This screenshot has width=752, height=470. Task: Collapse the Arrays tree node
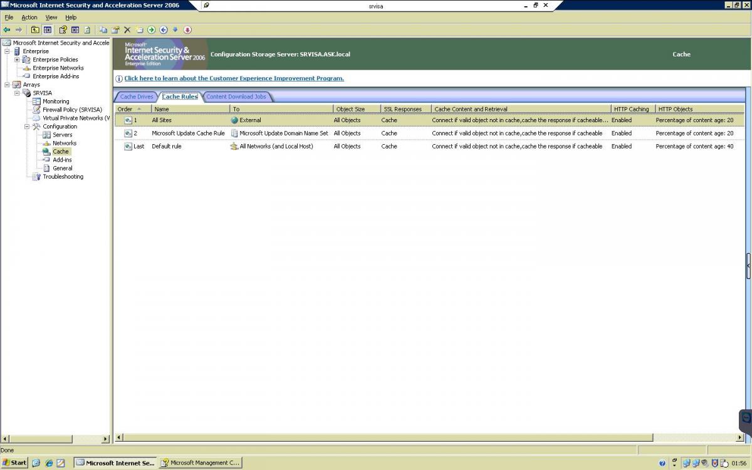coord(7,85)
